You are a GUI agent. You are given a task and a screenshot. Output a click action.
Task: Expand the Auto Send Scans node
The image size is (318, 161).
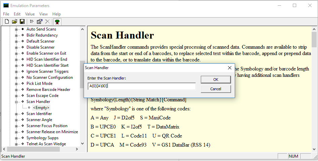(x=16, y=29)
